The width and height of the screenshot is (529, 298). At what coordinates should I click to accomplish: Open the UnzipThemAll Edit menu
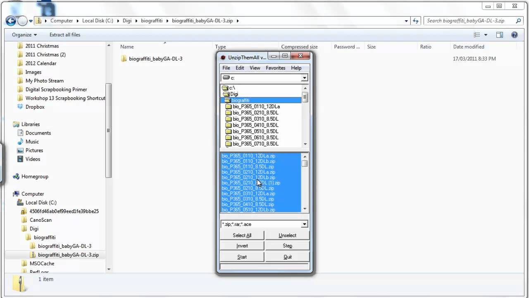[240, 68]
